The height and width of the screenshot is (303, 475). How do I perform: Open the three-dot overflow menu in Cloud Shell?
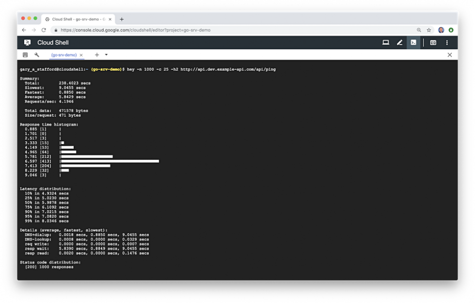point(447,43)
